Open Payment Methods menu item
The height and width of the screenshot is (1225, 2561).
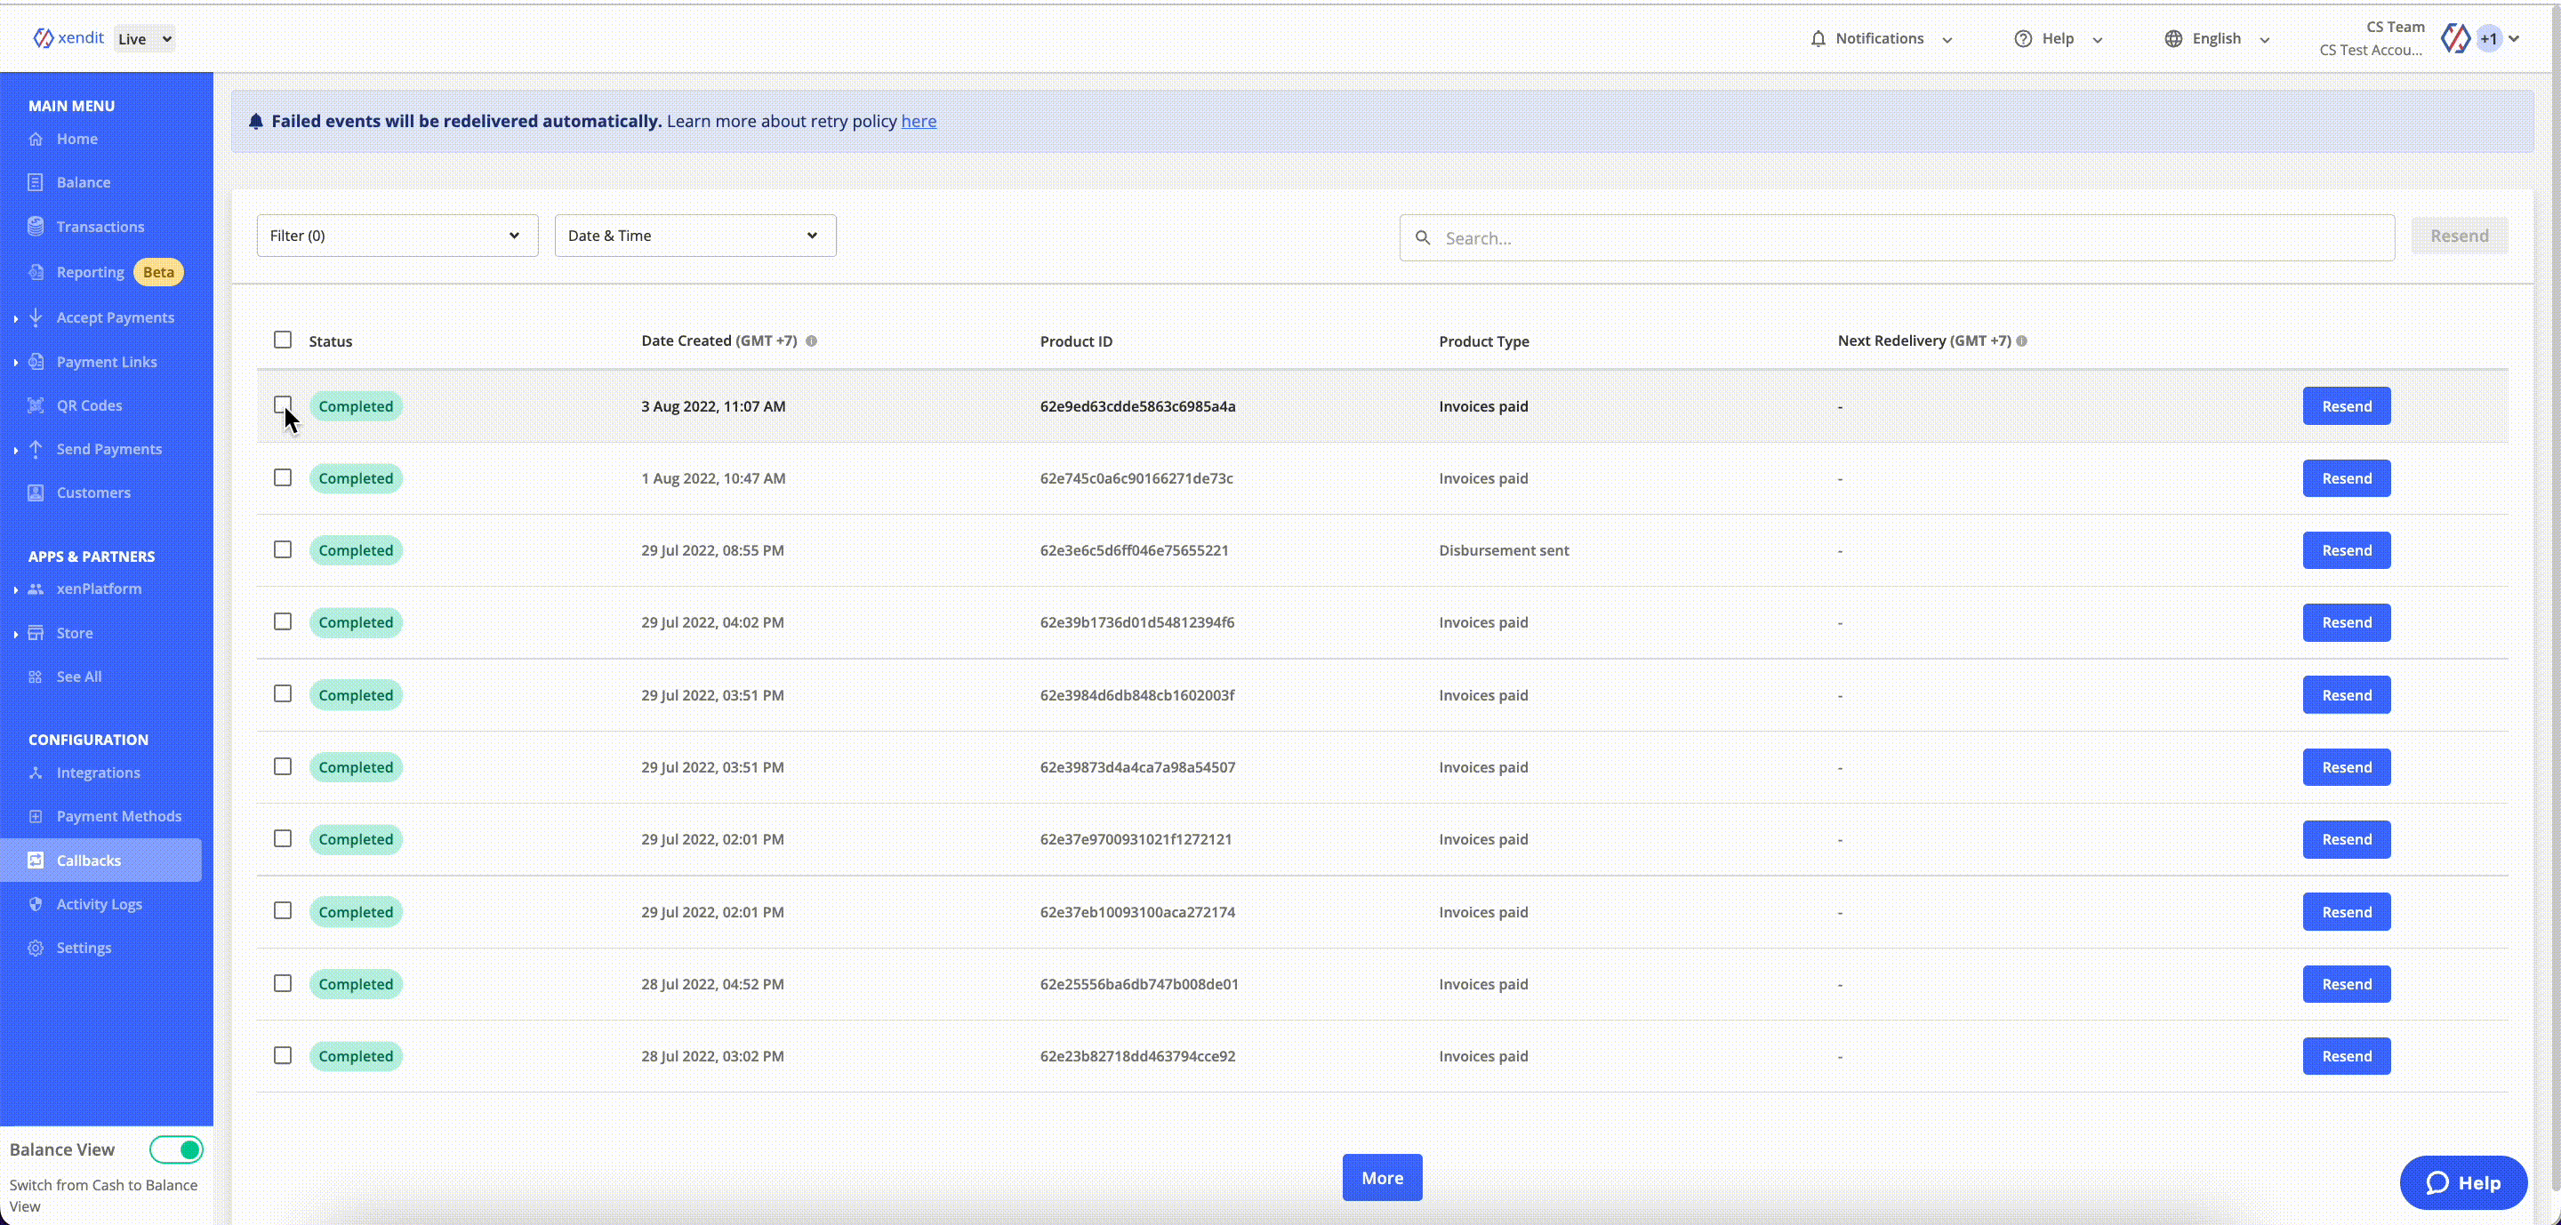118,817
